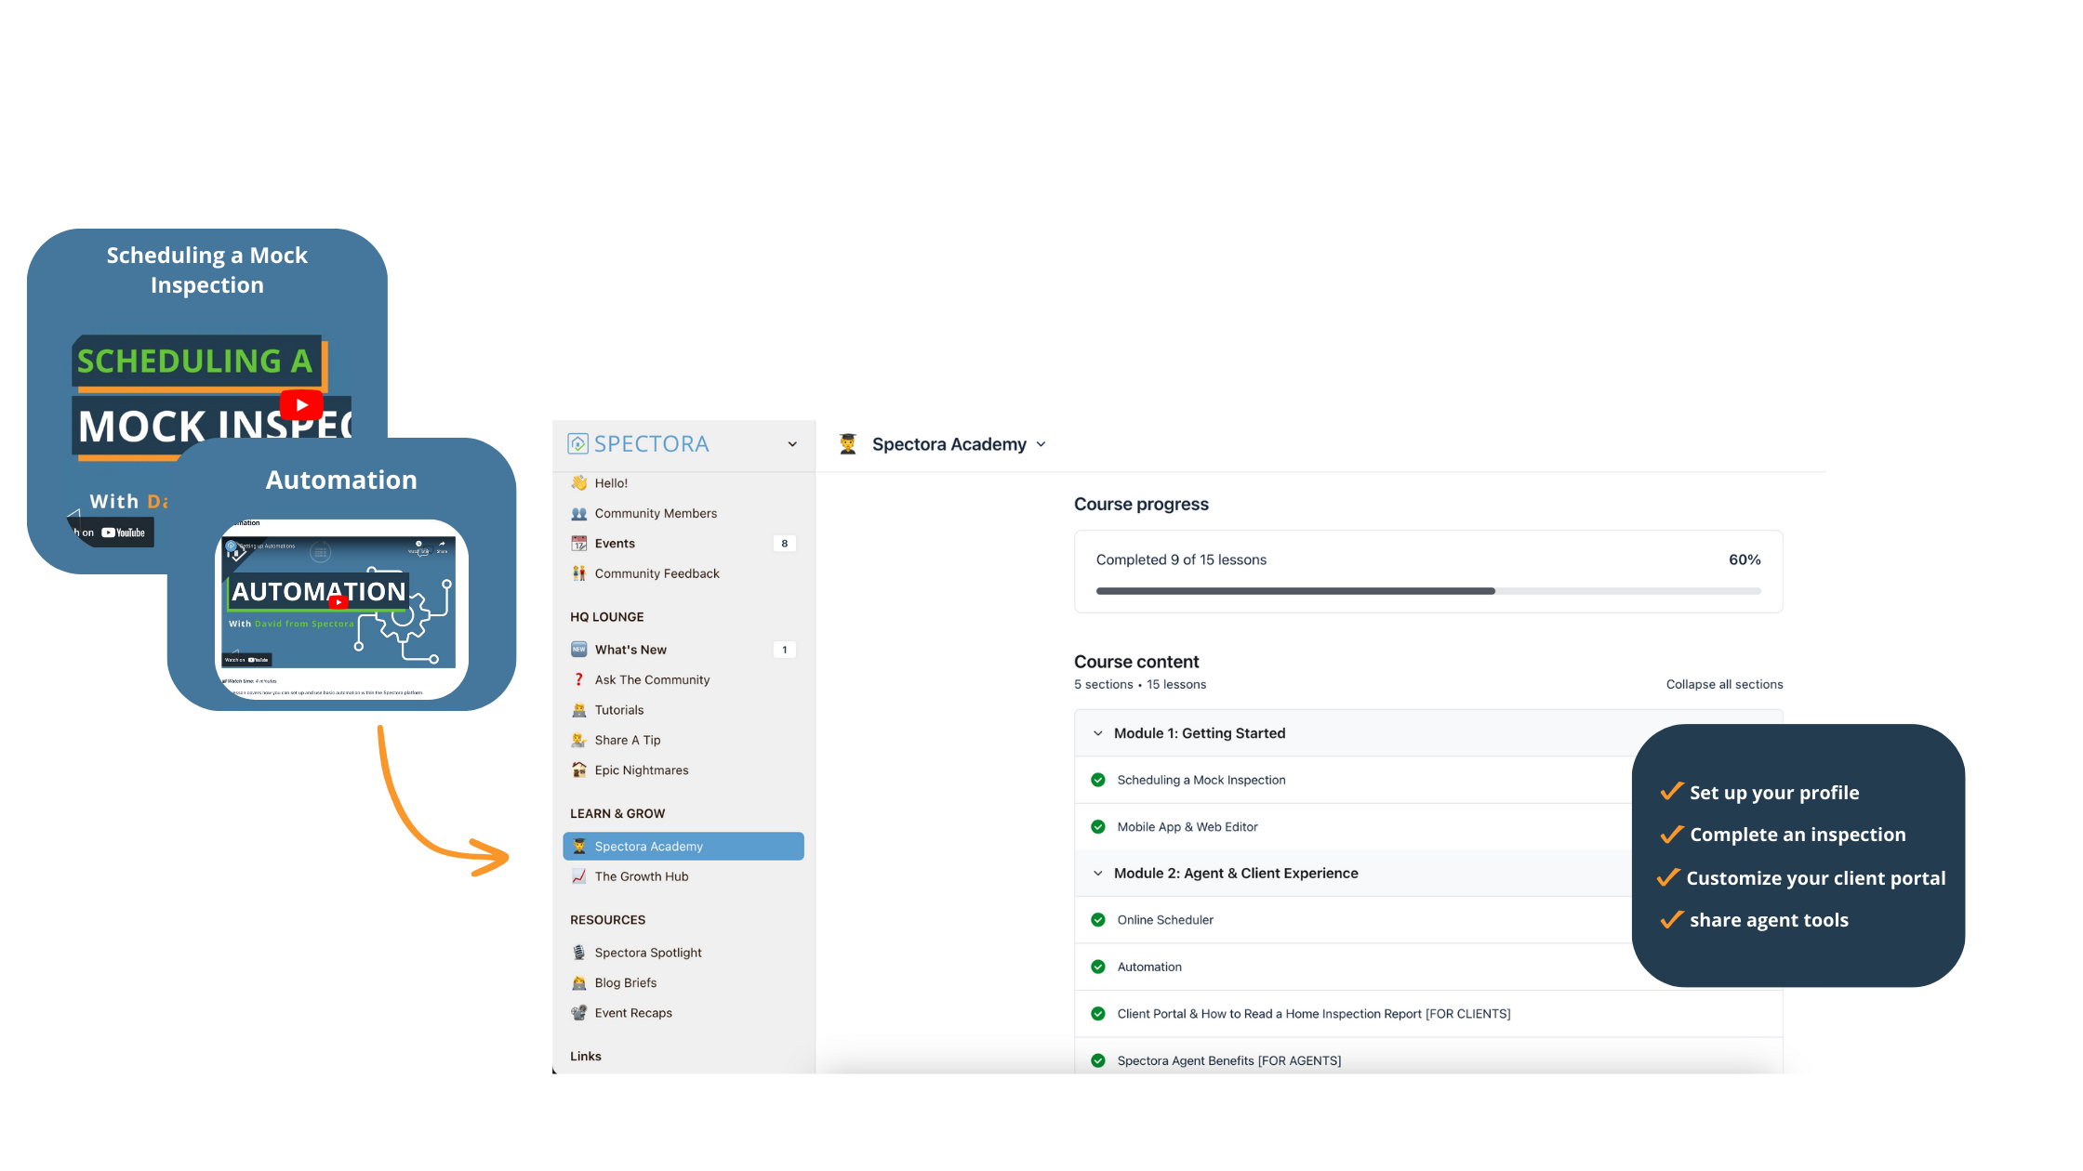Click Collapse all sections button
This screenshot has width=2083, height=1171.
pos(1724,683)
